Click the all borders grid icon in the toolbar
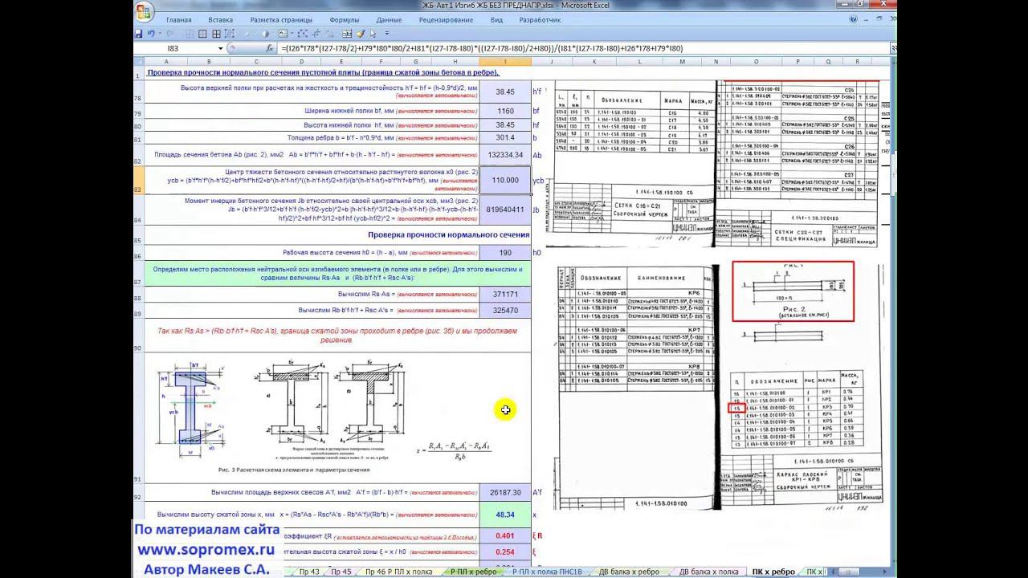 (x=215, y=34)
